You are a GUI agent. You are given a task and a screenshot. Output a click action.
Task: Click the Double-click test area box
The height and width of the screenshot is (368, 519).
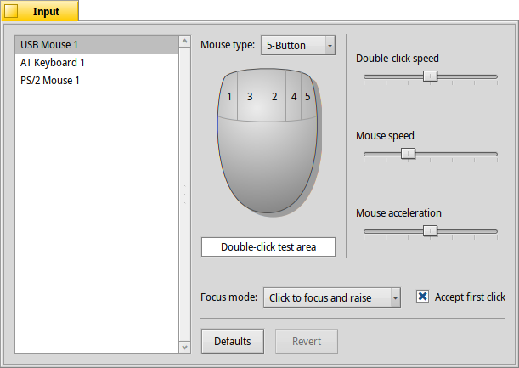pyautogui.click(x=268, y=246)
